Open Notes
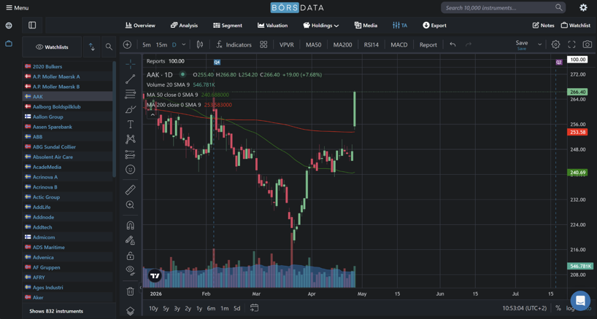597x319 pixels. [x=543, y=25]
